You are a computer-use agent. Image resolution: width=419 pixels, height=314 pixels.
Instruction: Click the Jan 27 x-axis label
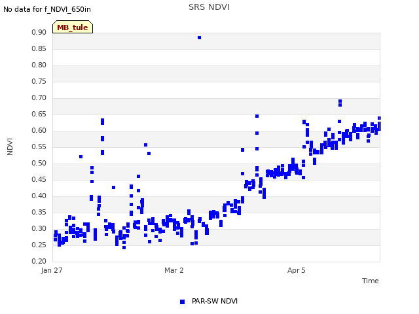(x=52, y=270)
